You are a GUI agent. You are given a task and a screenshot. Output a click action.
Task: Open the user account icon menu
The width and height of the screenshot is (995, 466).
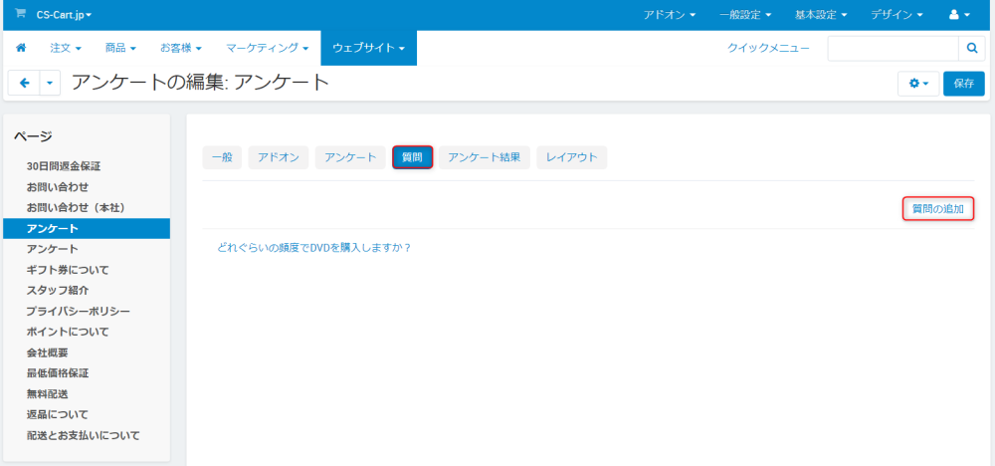click(959, 14)
